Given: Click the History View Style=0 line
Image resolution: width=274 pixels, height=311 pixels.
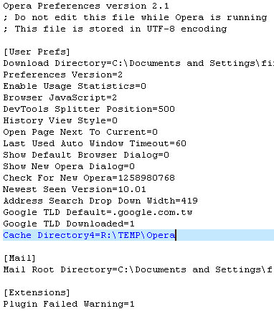Looking at the screenshot, I should click(60, 120).
